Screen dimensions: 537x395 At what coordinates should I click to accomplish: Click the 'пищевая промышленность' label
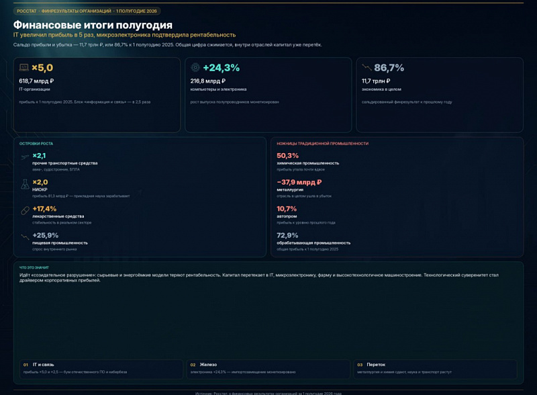[60, 243]
